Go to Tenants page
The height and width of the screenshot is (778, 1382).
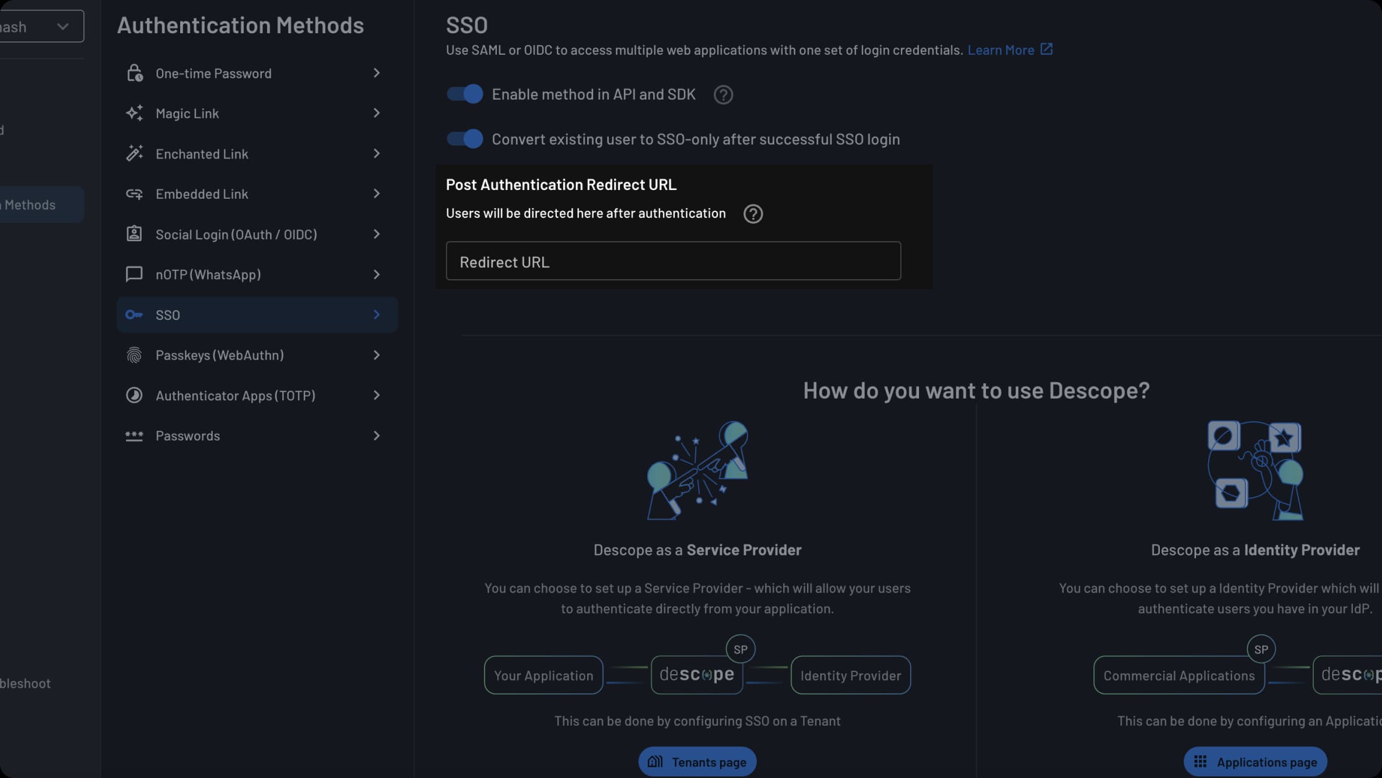(697, 761)
